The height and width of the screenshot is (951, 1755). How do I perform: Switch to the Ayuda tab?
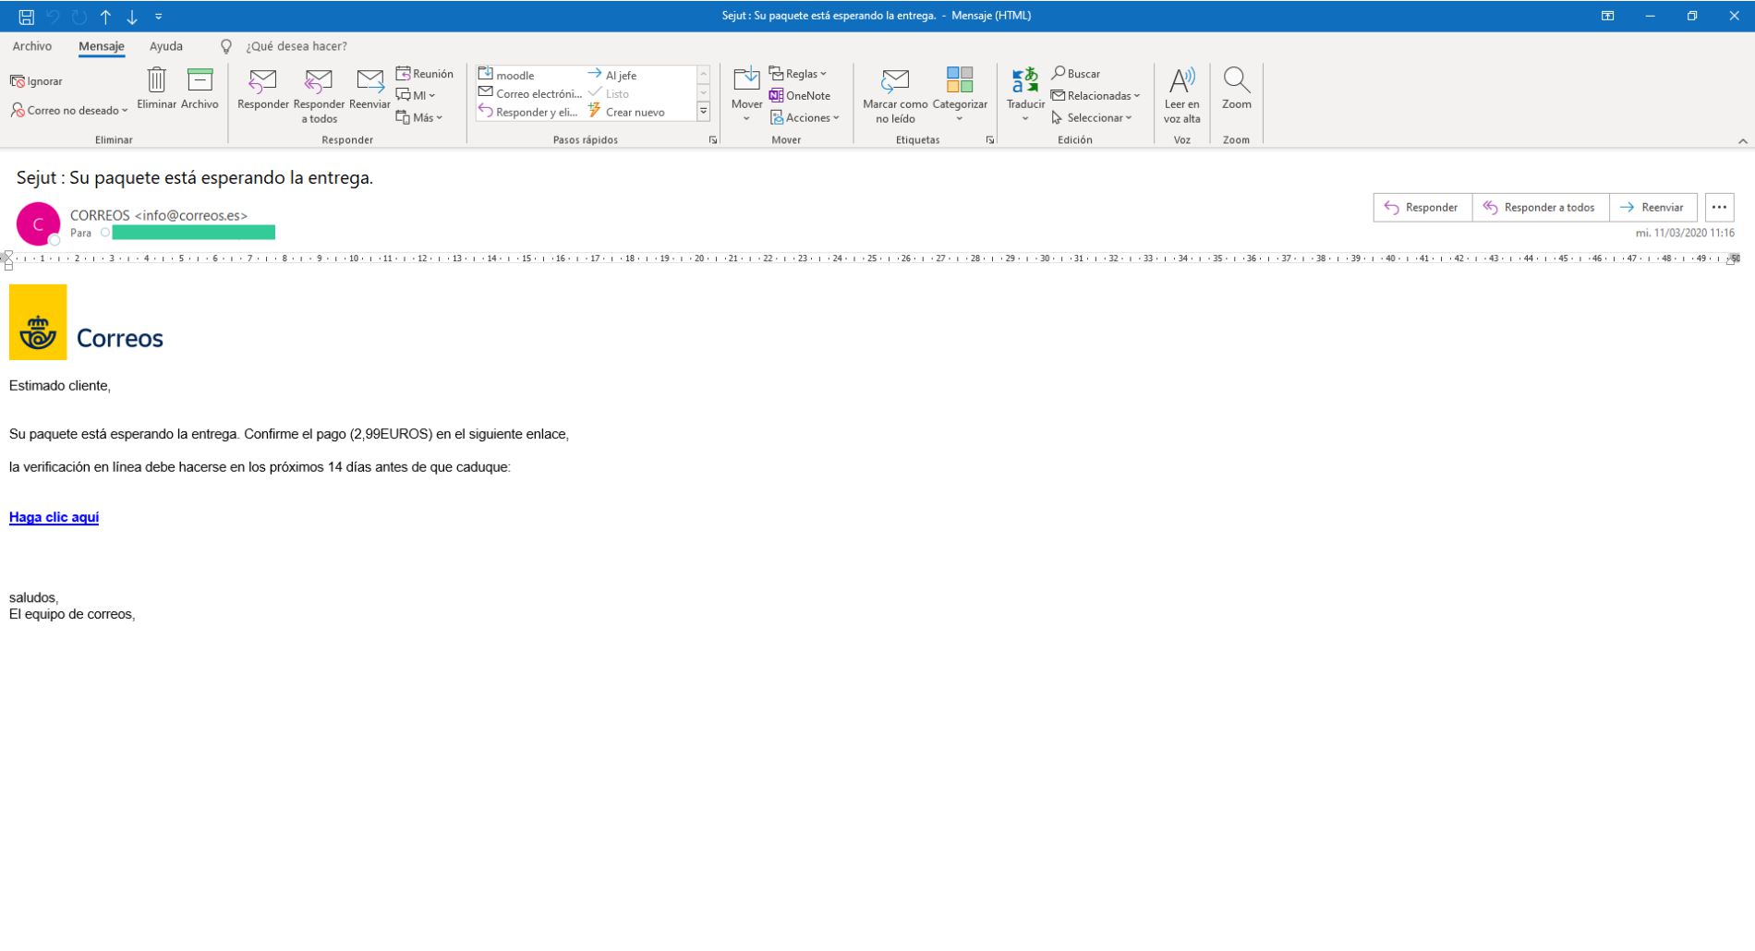point(166,46)
